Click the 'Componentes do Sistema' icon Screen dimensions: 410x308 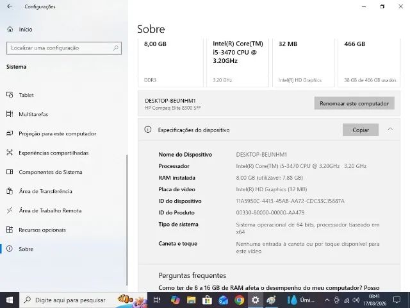(10, 172)
